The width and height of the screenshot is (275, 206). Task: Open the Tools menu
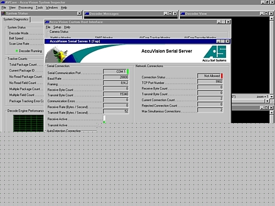pos(39,8)
